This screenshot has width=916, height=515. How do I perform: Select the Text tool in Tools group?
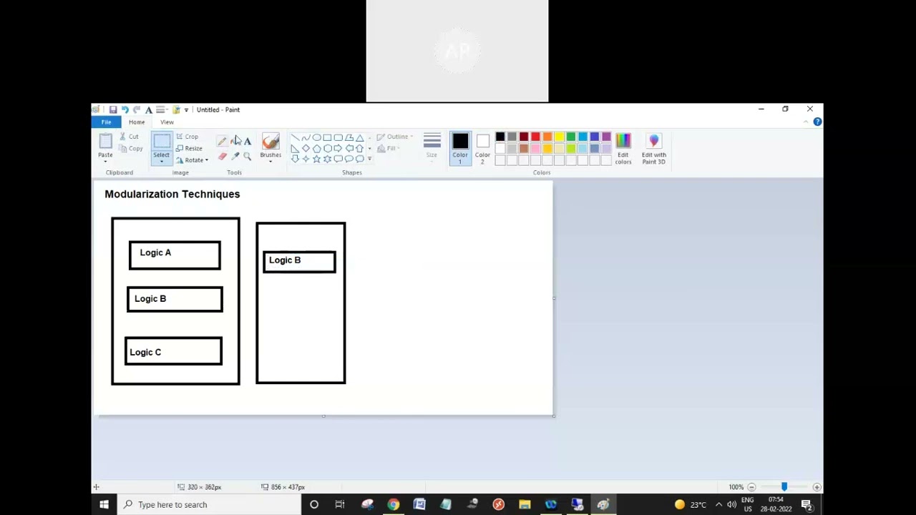tap(247, 142)
